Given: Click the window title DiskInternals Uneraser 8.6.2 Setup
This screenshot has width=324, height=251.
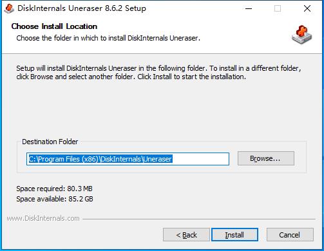Looking at the screenshot, I should pos(82,8).
